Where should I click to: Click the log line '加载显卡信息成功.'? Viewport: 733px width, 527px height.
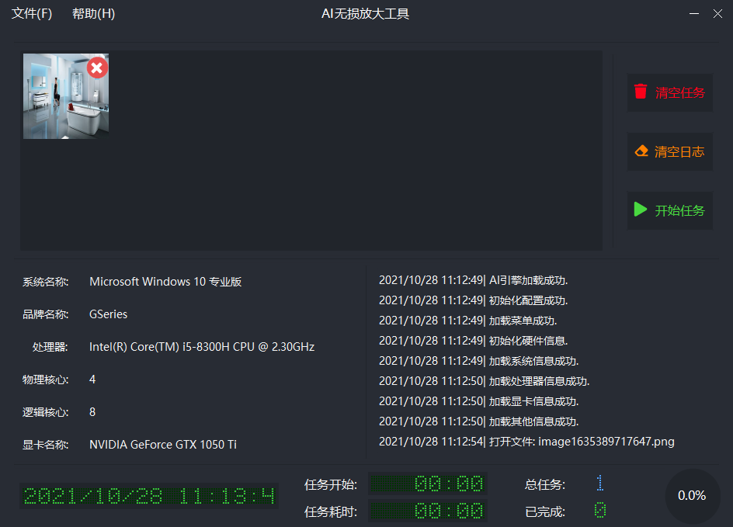point(479,401)
